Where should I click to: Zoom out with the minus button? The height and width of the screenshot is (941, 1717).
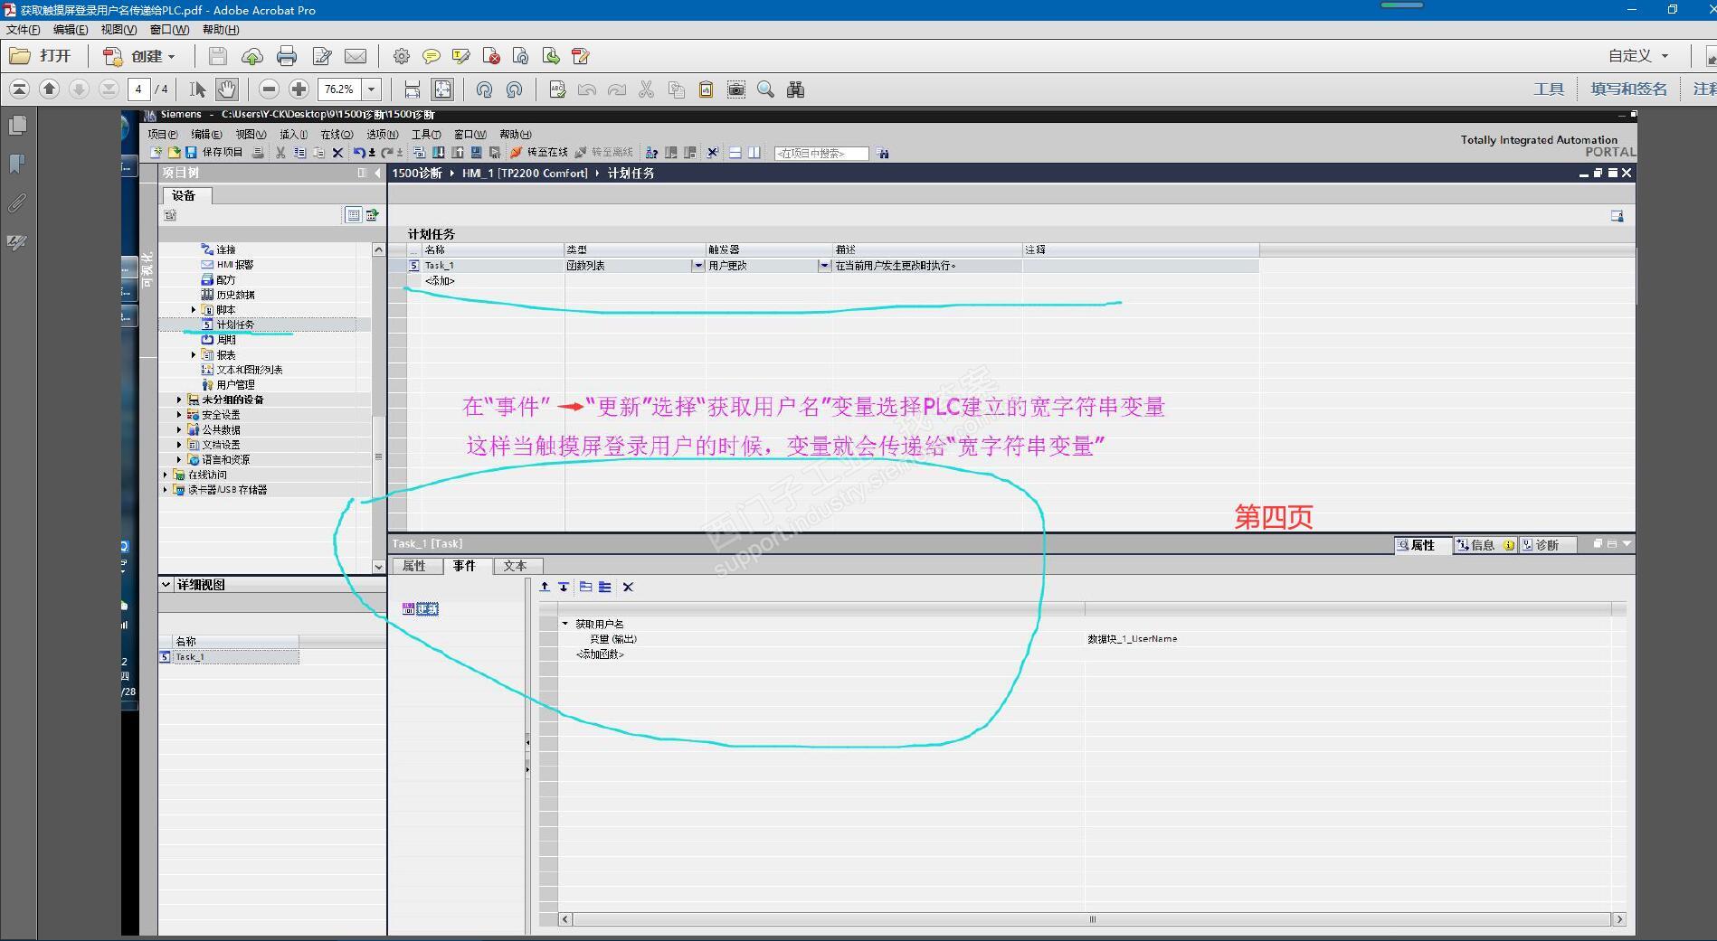[x=269, y=89]
